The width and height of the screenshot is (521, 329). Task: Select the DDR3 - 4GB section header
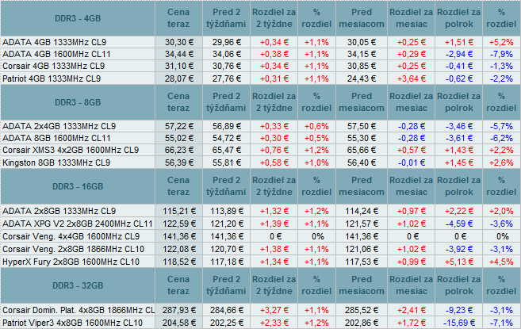(x=78, y=18)
